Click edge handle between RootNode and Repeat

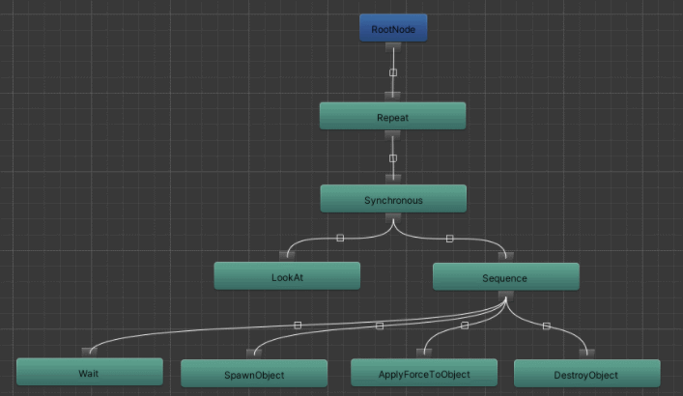[x=393, y=72]
